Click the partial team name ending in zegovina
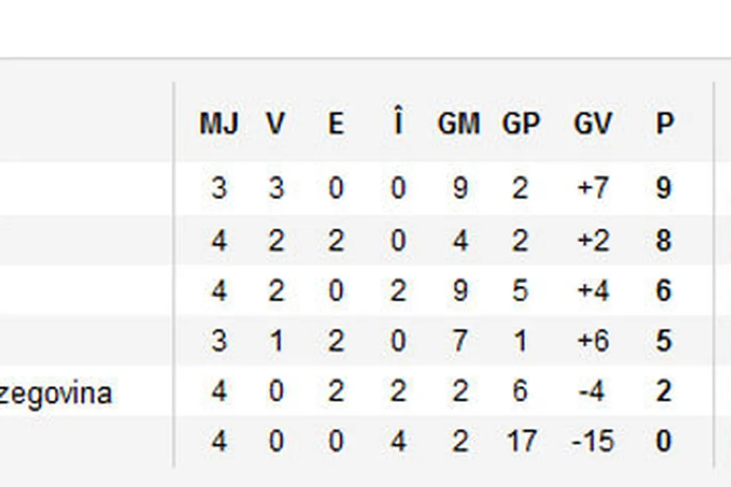The image size is (731, 487). pos(56,394)
